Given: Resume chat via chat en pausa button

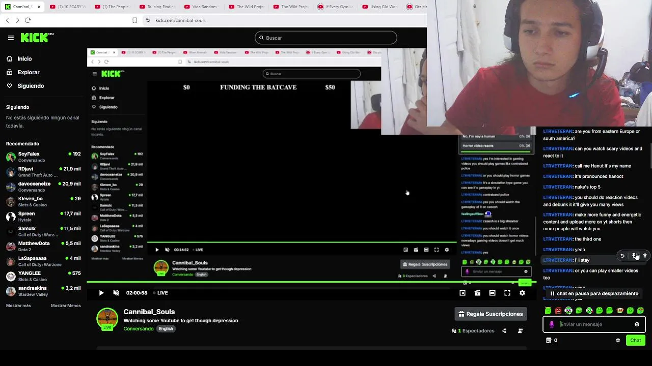Looking at the screenshot, I should tap(594, 293).
